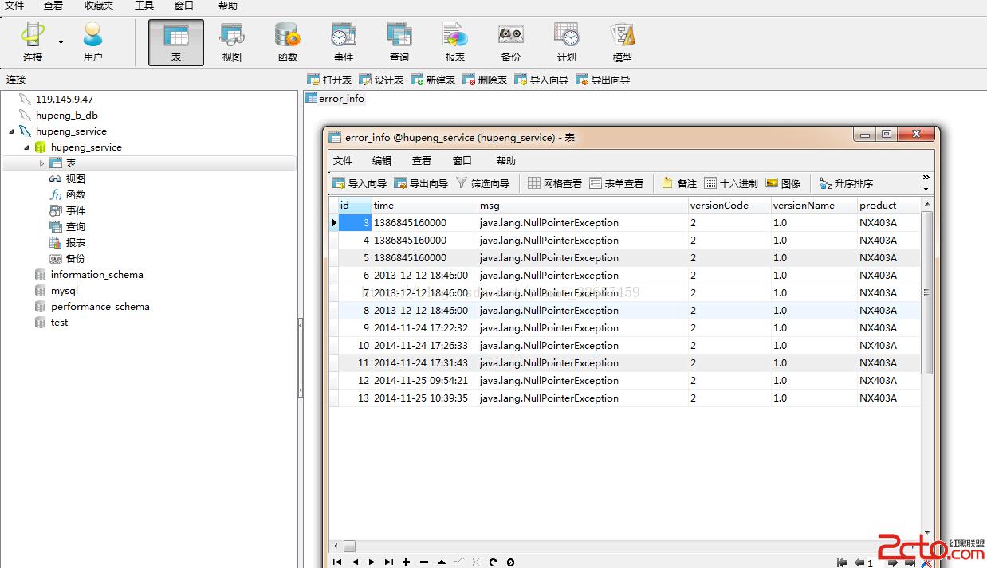Viewport: 987px width, 568px height.
Task: Click the 事件 (Event) toolbar icon
Action: tap(343, 41)
